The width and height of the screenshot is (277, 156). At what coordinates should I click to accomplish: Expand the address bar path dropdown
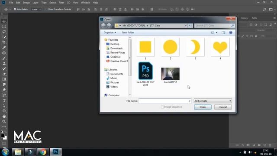186,26
